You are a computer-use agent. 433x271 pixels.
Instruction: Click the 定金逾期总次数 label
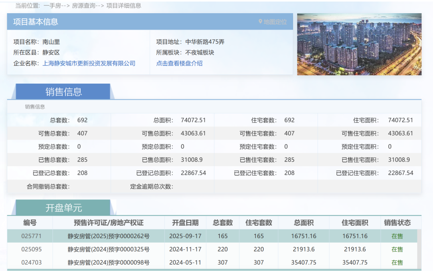point(152,187)
